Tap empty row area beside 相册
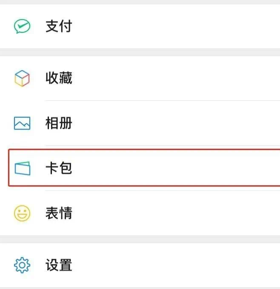Image resolution: width=280 pixels, height=289 pixels. click(179, 124)
